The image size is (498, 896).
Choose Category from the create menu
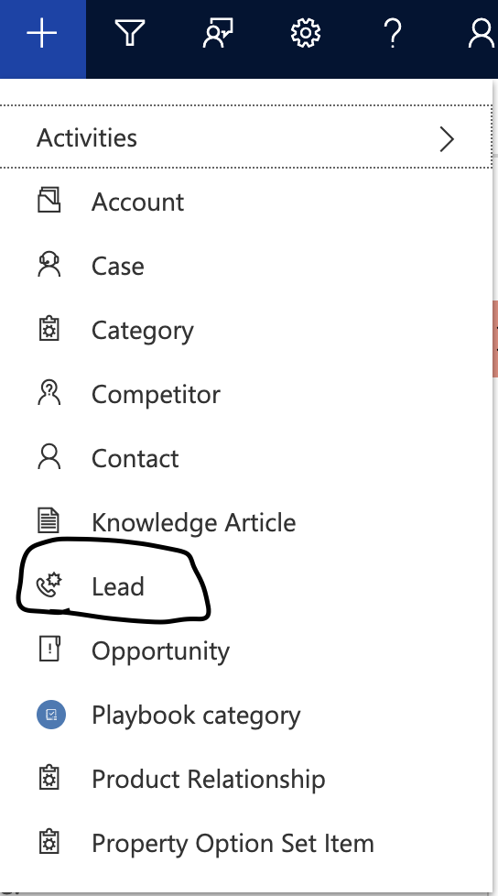245,331
